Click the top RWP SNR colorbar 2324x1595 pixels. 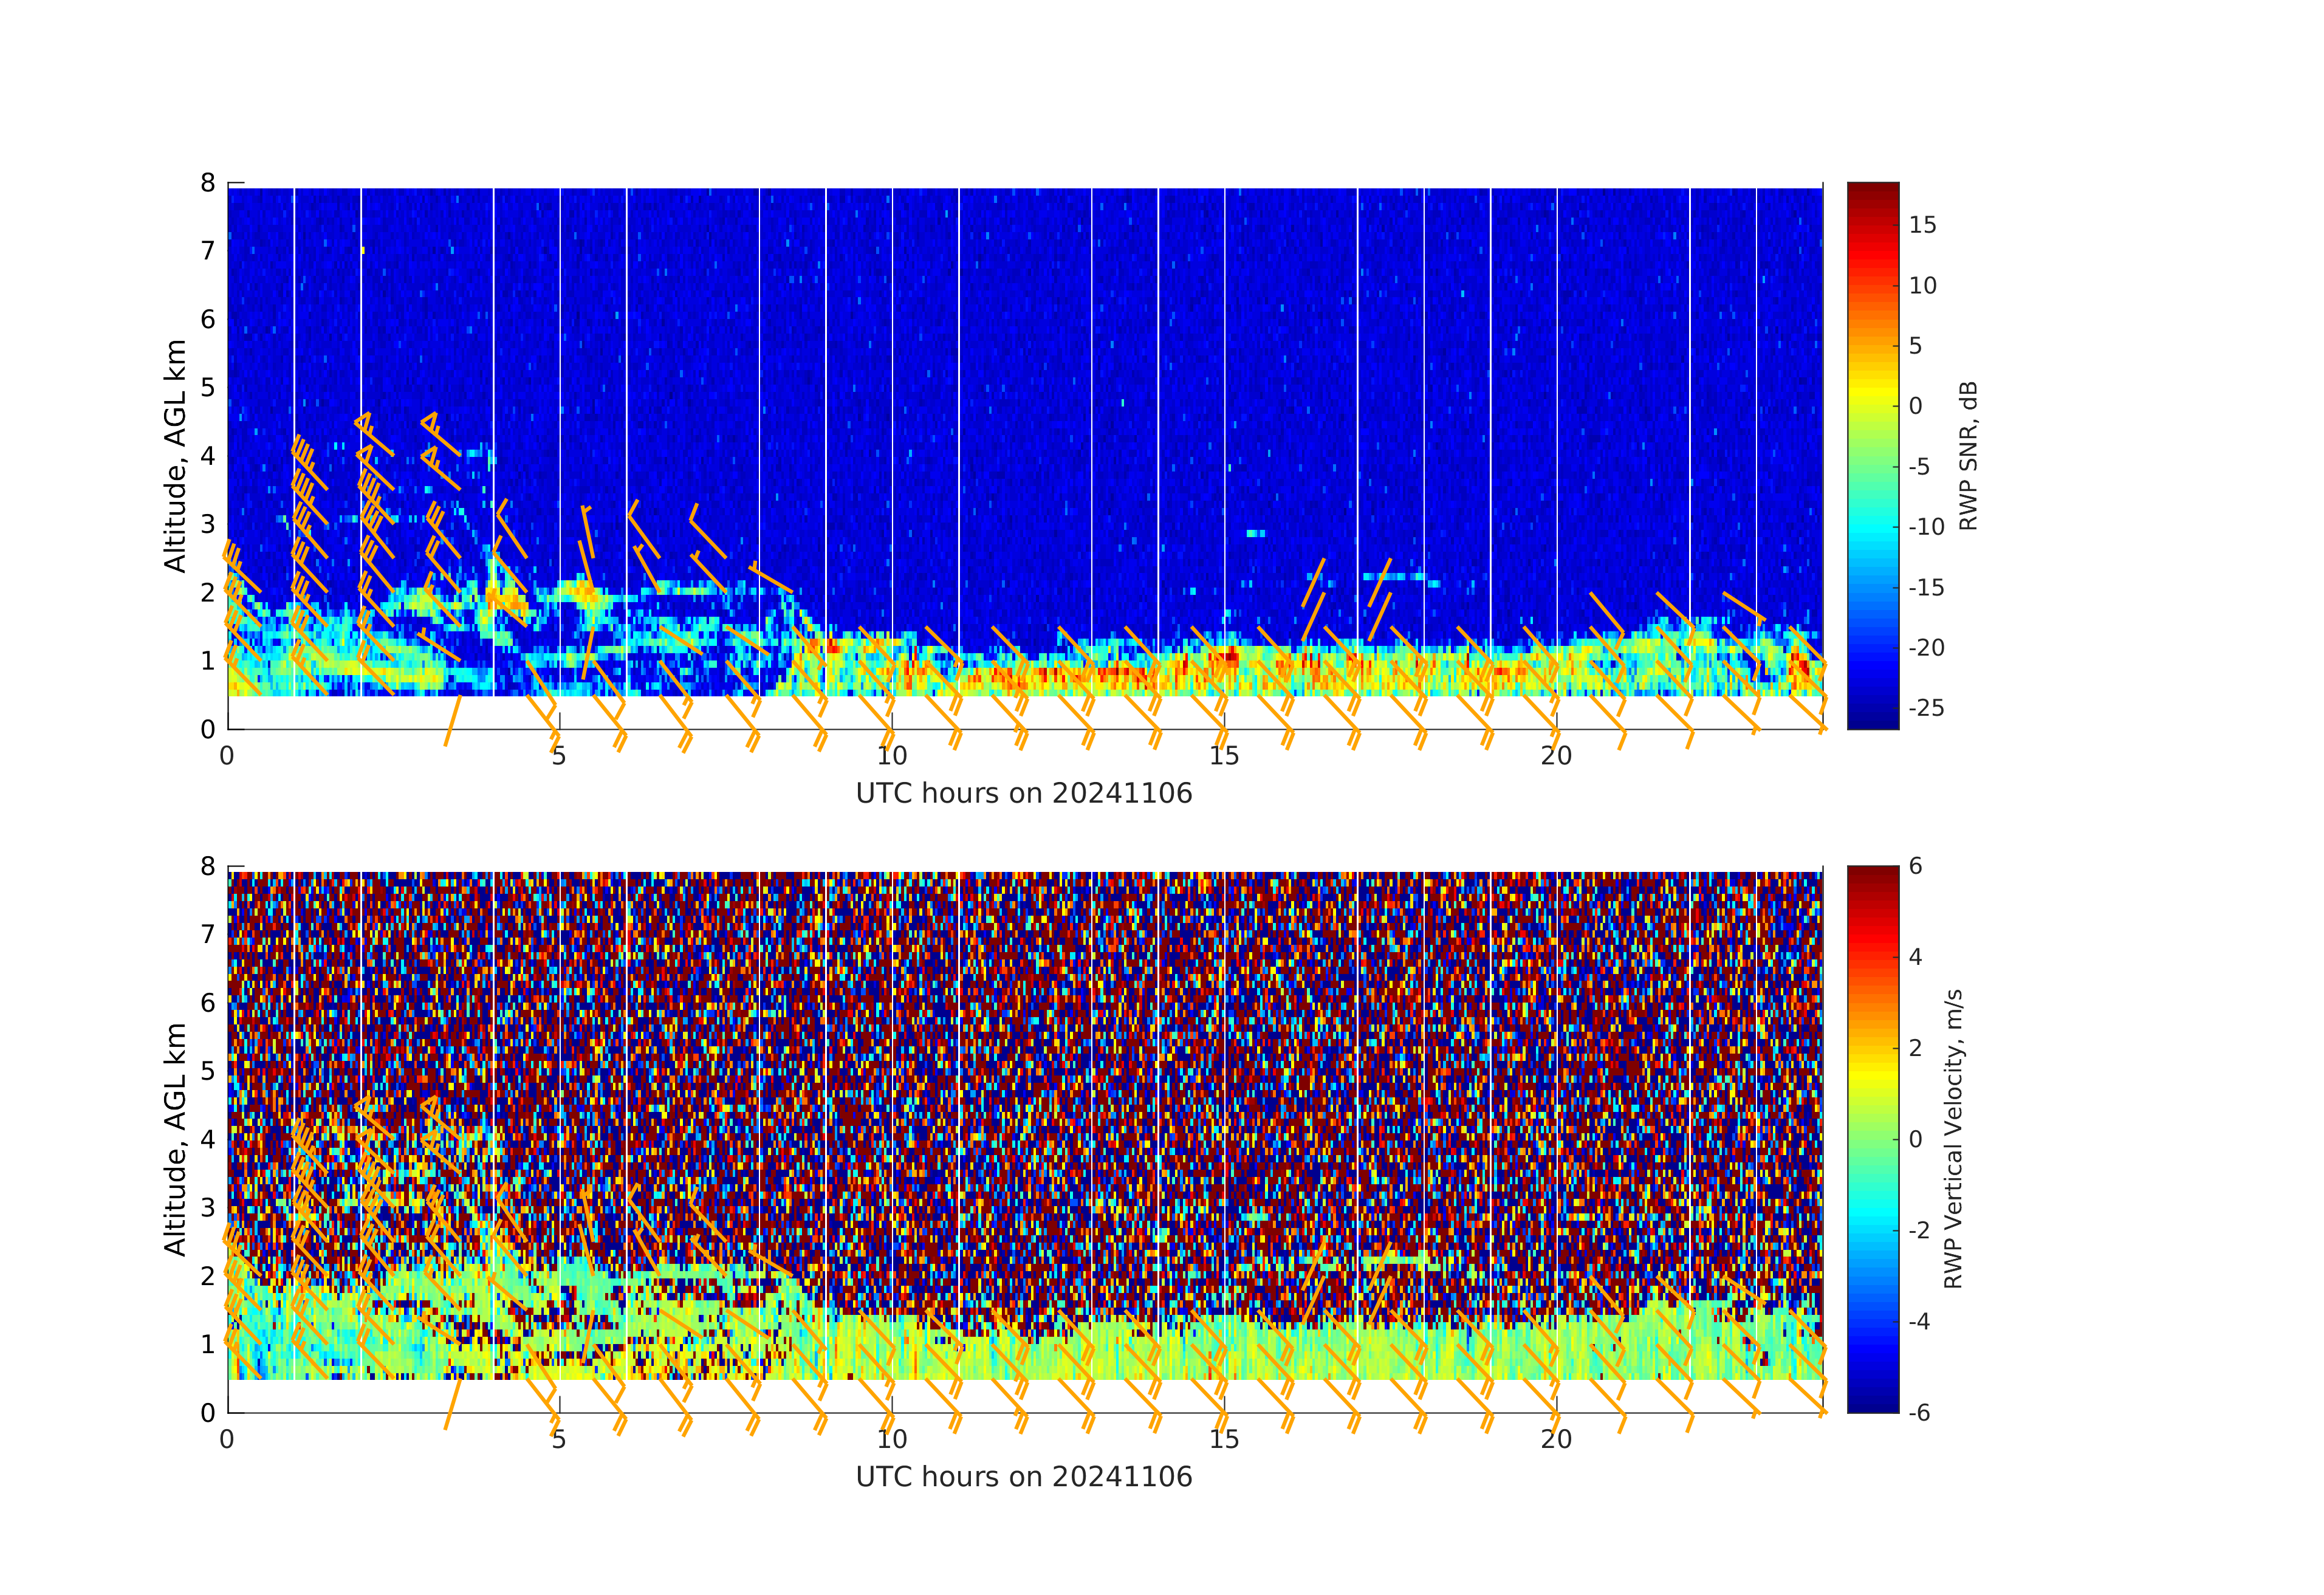[x=1872, y=455]
